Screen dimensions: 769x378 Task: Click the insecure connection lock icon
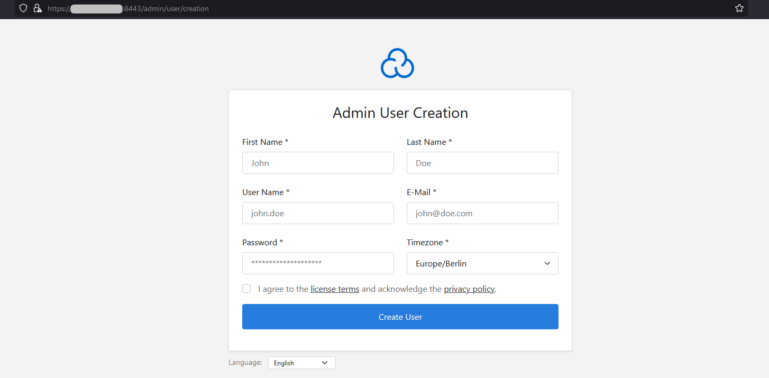pos(37,8)
